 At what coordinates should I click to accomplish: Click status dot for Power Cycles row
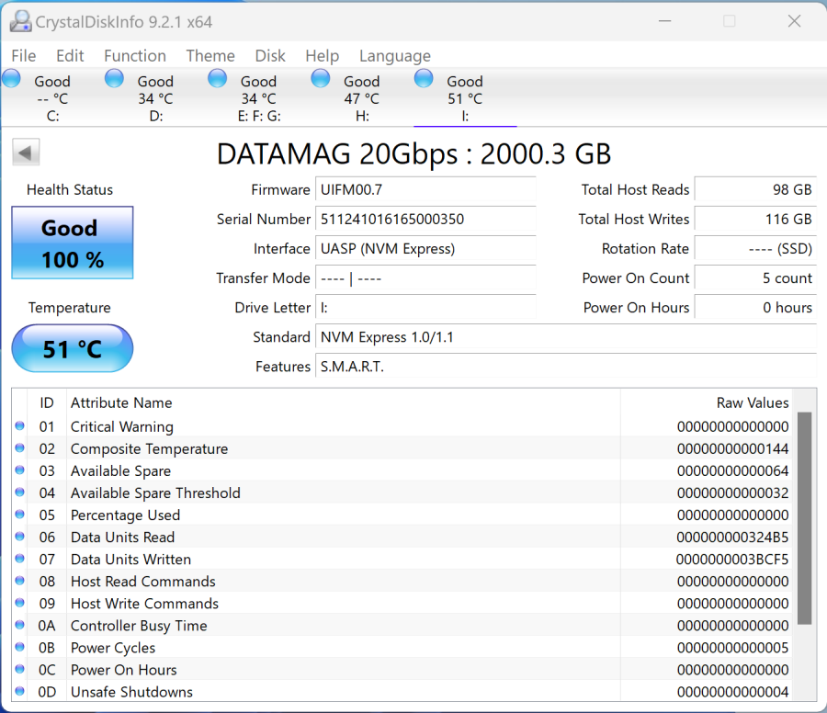click(x=20, y=647)
